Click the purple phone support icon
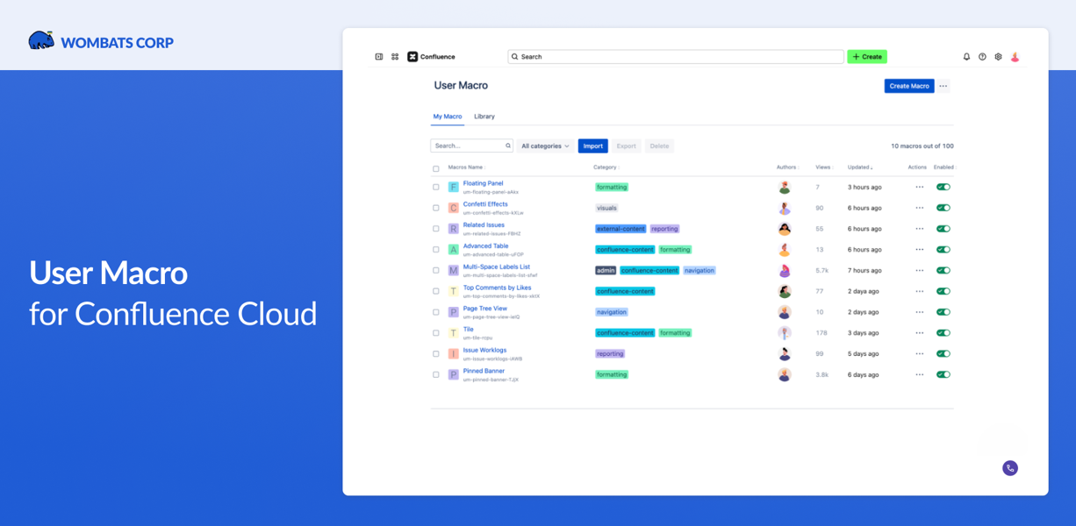1076x526 pixels. point(1010,468)
